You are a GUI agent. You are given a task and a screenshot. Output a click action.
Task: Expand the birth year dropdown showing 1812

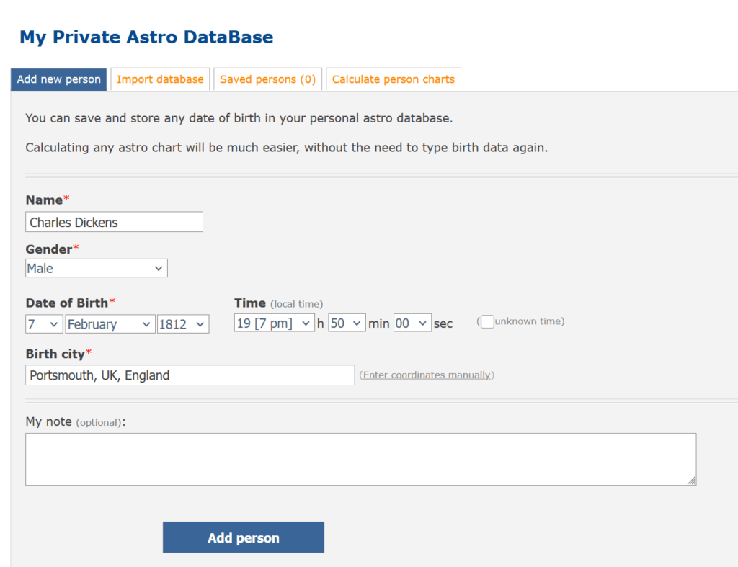(x=183, y=324)
